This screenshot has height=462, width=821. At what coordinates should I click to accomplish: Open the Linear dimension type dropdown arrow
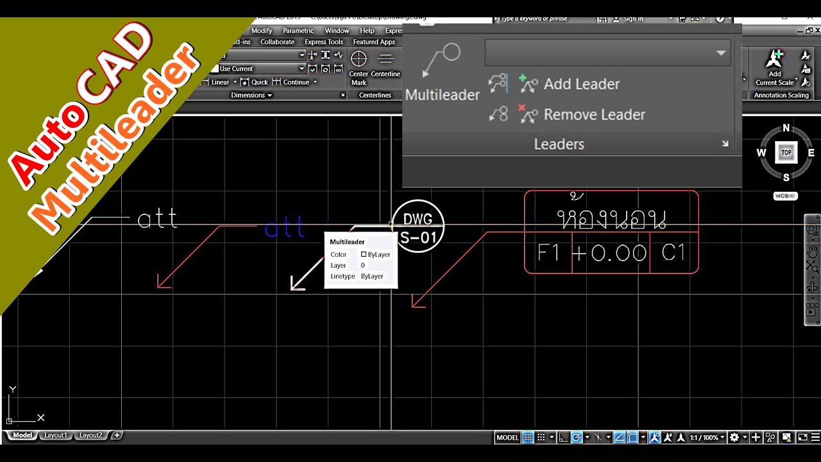tap(235, 82)
